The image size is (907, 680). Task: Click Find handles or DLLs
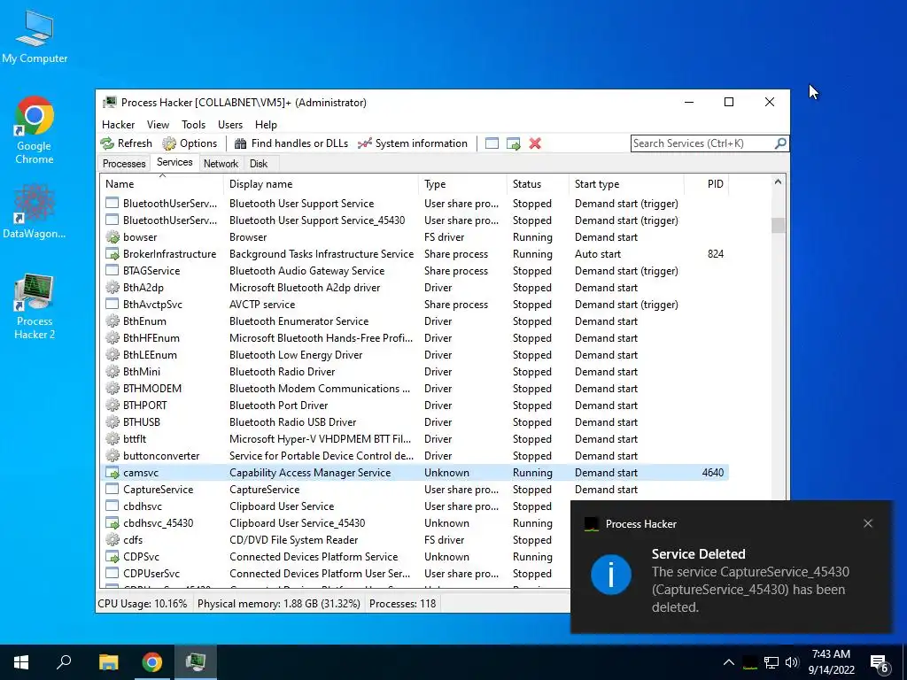pos(291,143)
